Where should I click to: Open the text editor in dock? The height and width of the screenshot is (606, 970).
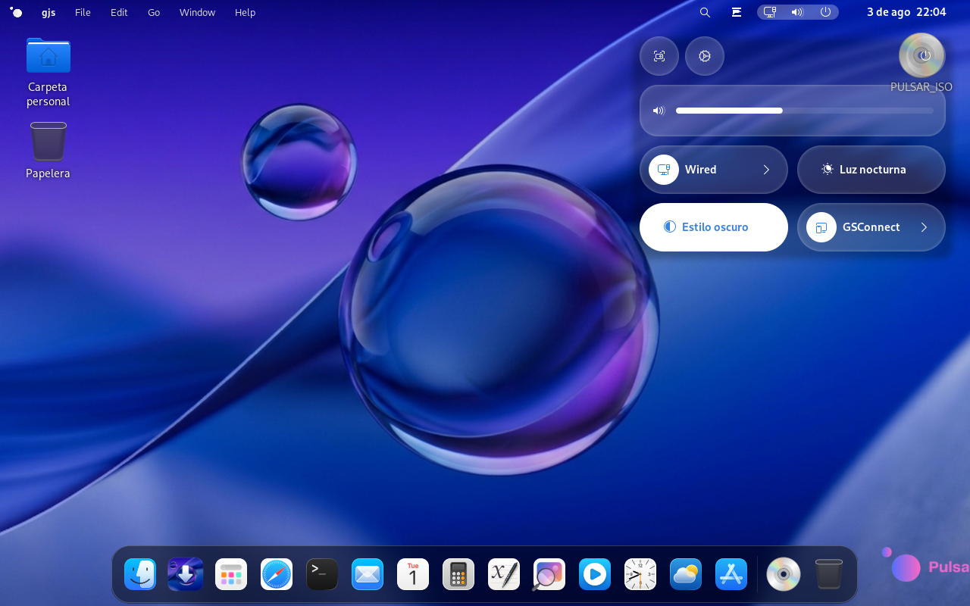pyautogui.click(x=504, y=574)
